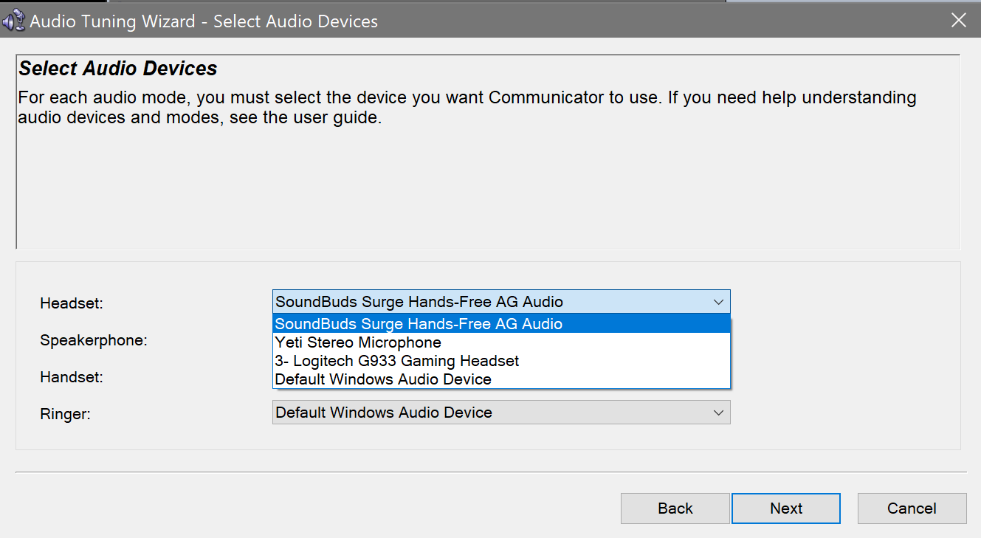Image resolution: width=981 pixels, height=538 pixels.
Task: Click the Speakerphone label
Action: click(93, 340)
